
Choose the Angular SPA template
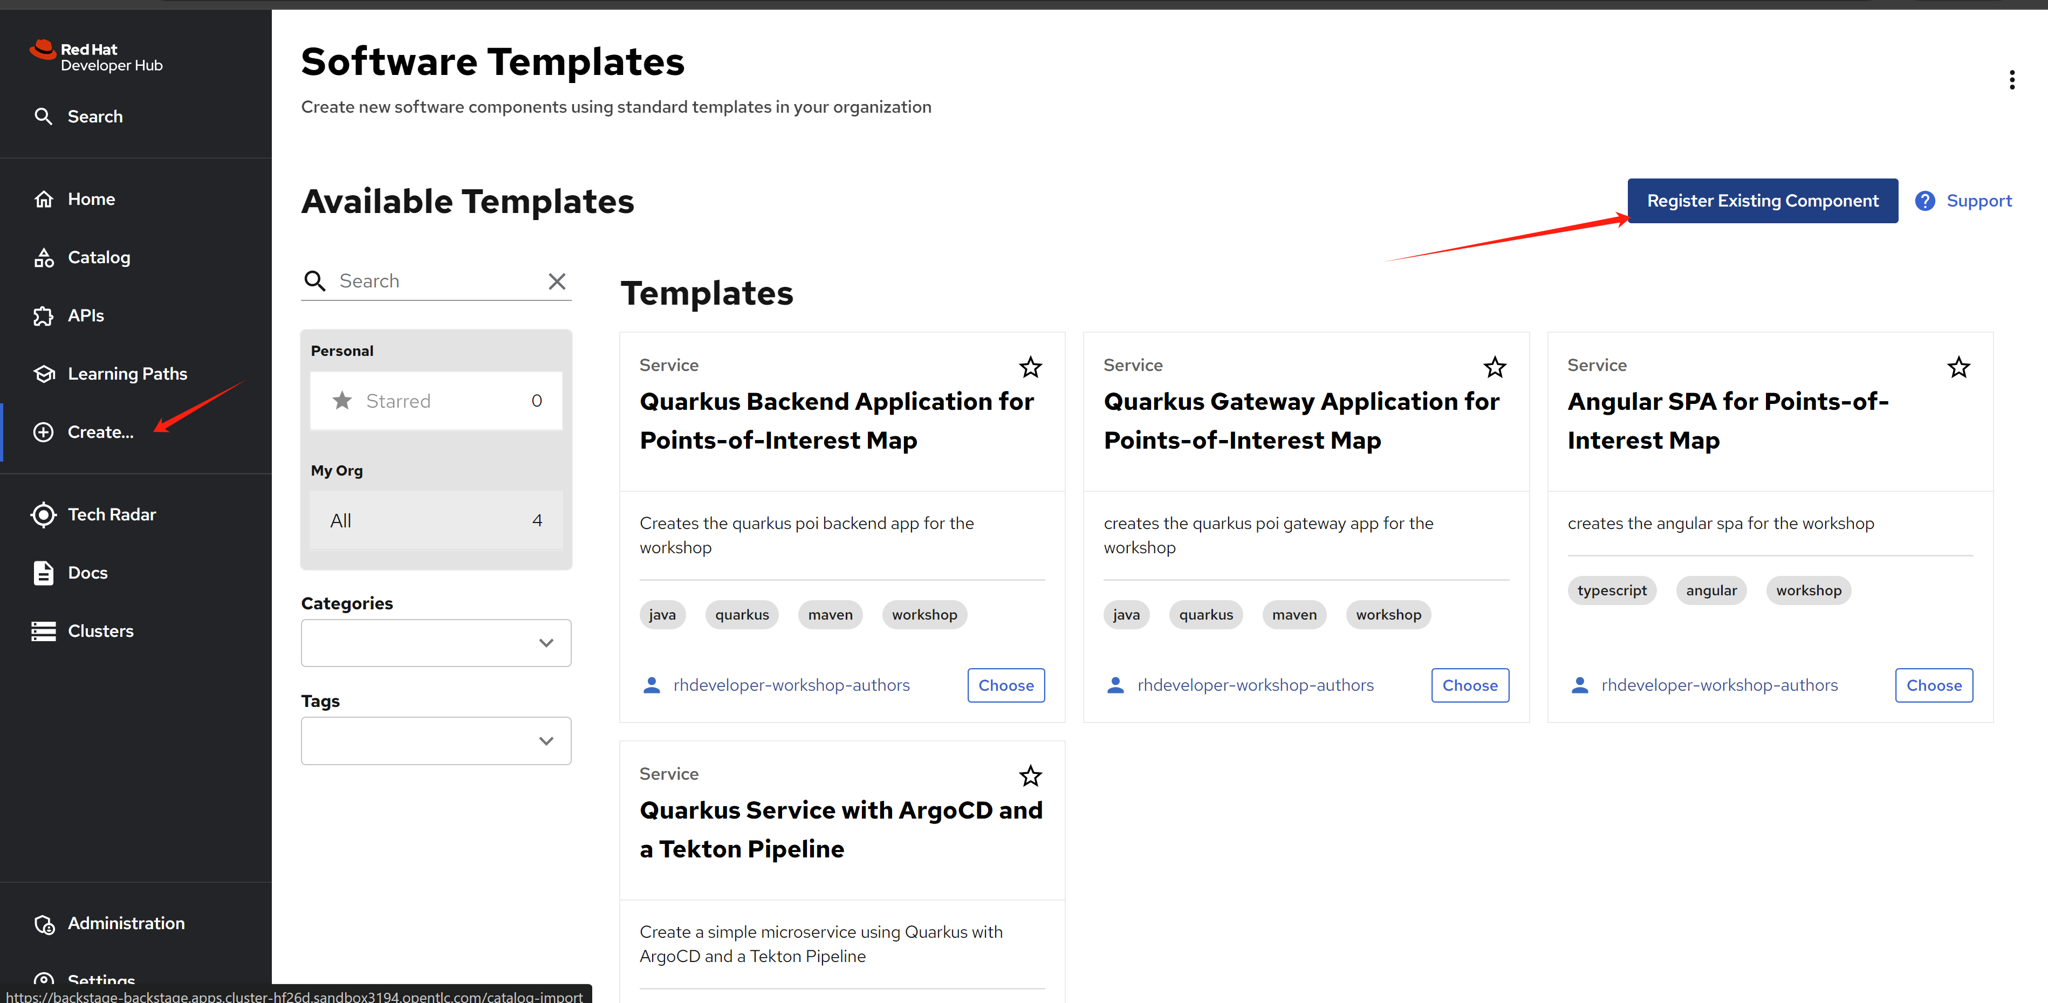click(x=1933, y=685)
